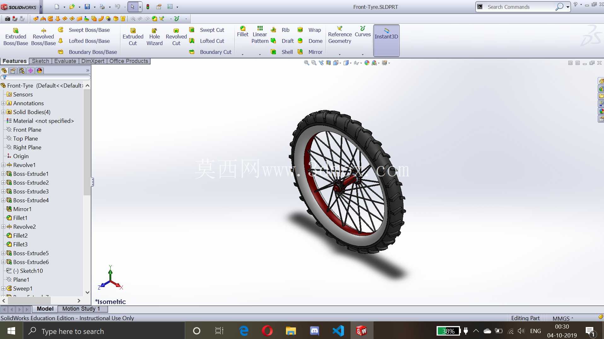Switch to the Evaluate tab

[65, 61]
